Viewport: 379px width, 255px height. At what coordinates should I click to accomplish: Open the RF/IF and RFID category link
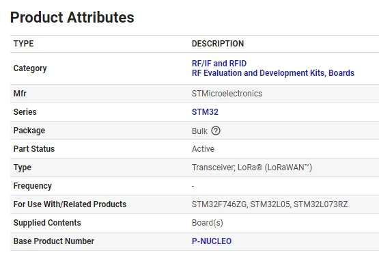(x=219, y=64)
